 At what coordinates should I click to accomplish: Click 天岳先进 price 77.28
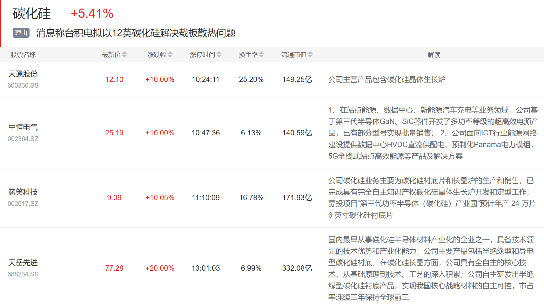[x=114, y=268]
